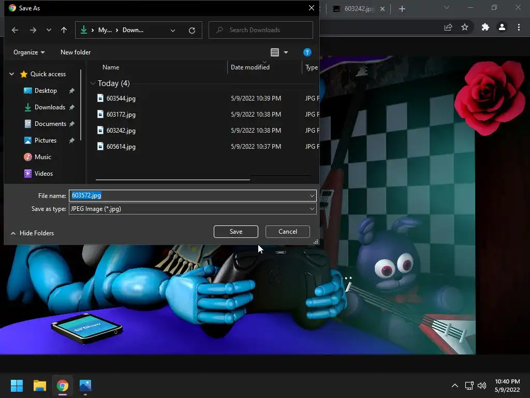This screenshot has width=530, height=398.
Task: Select file 605614.jpg
Action: 121,147
